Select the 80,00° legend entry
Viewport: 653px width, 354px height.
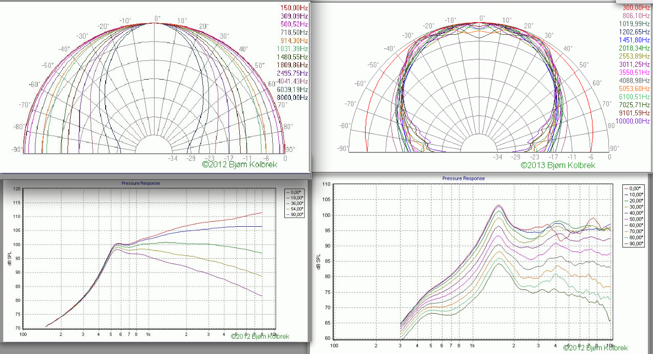(x=634, y=237)
